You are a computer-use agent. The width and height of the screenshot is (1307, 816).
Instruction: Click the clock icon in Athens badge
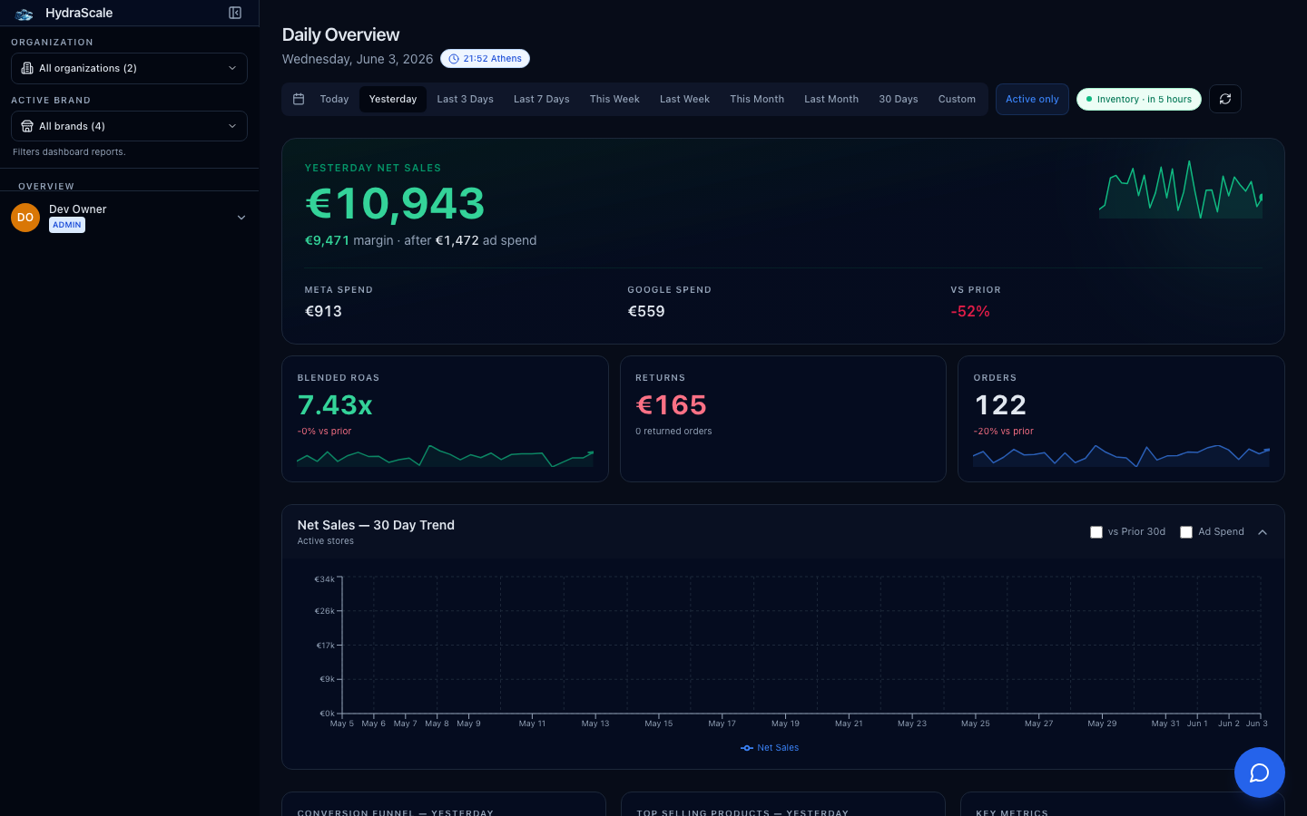pos(454,59)
